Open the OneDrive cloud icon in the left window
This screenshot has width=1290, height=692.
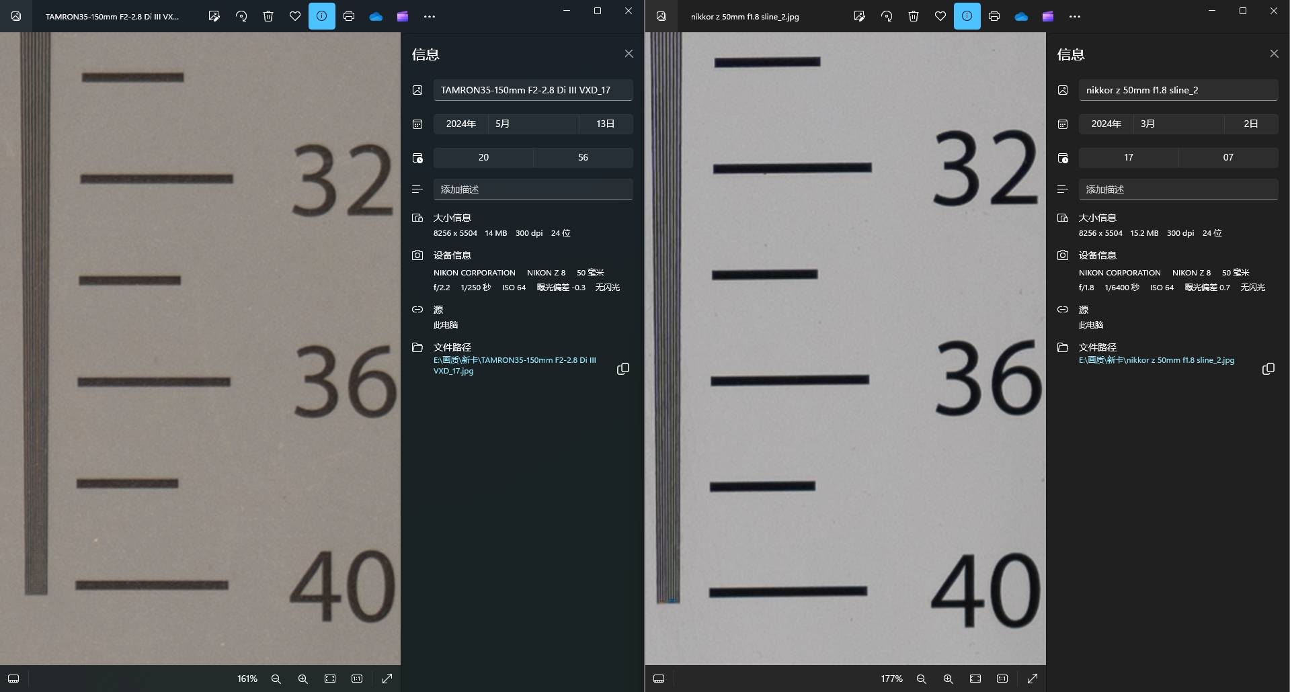[376, 16]
